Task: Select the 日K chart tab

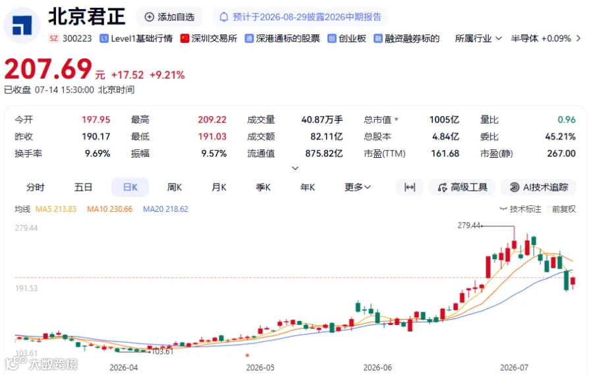Action: pos(130,187)
